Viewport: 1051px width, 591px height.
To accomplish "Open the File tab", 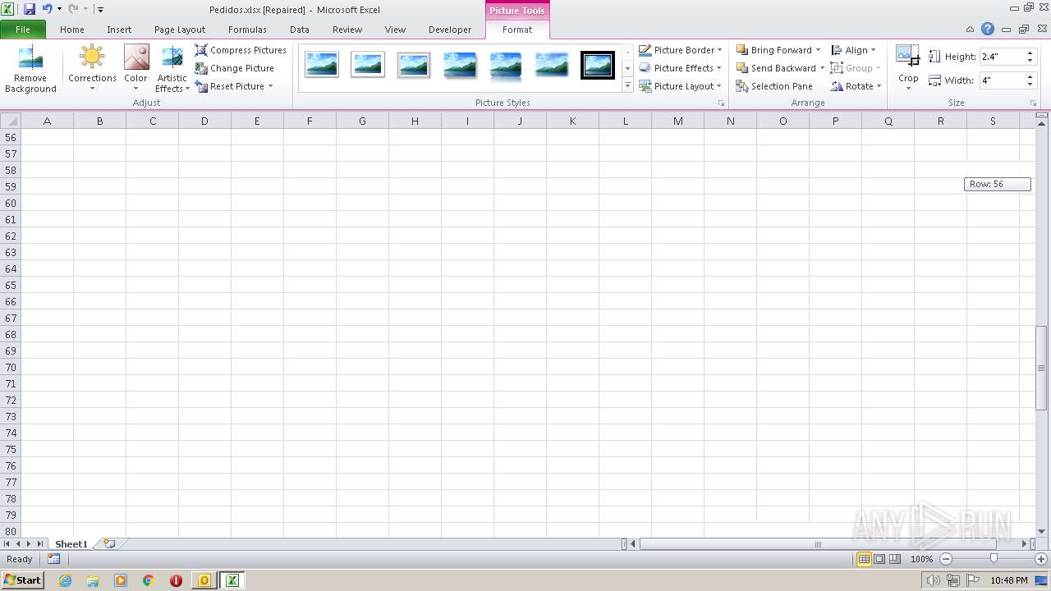I will coord(23,30).
